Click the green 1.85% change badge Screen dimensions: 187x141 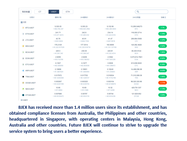point(162,77)
